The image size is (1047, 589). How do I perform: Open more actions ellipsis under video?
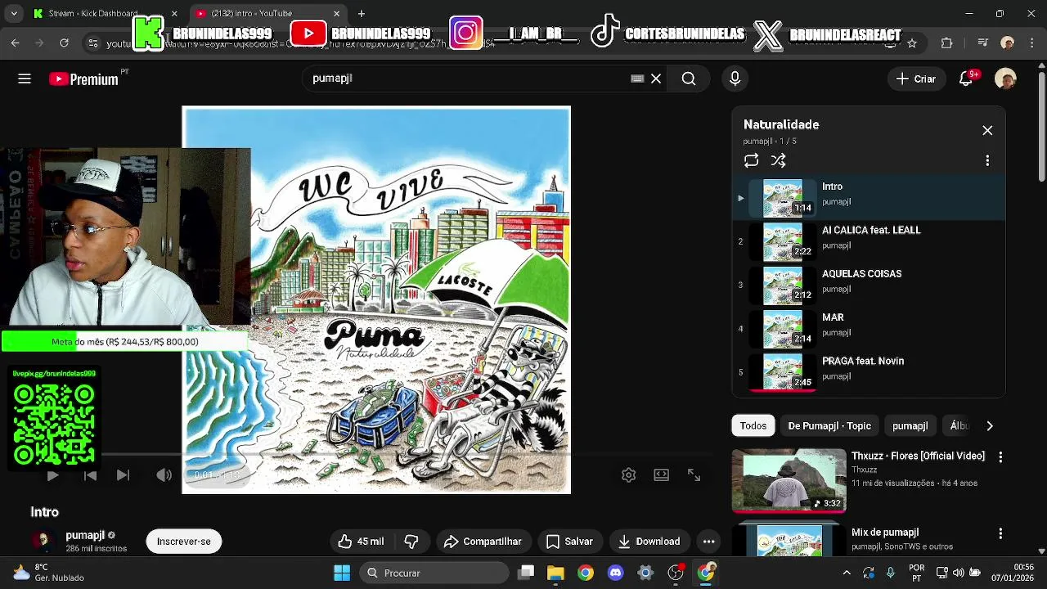pos(709,542)
